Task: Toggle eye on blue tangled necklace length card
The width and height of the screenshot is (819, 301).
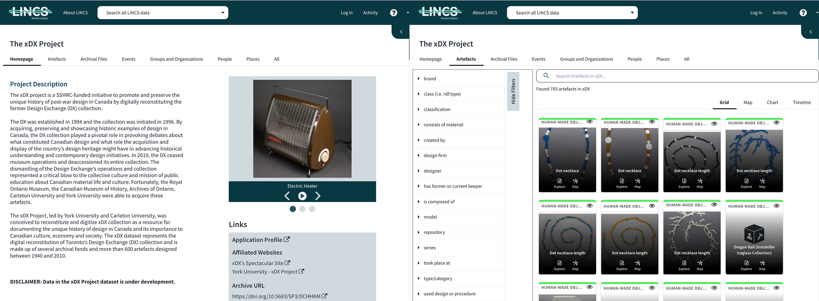Action: click(x=777, y=123)
